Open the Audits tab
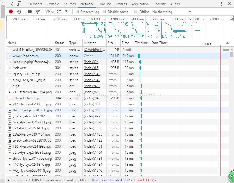The height and width of the screenshot is (183, 234). click(x=175, y=4)
